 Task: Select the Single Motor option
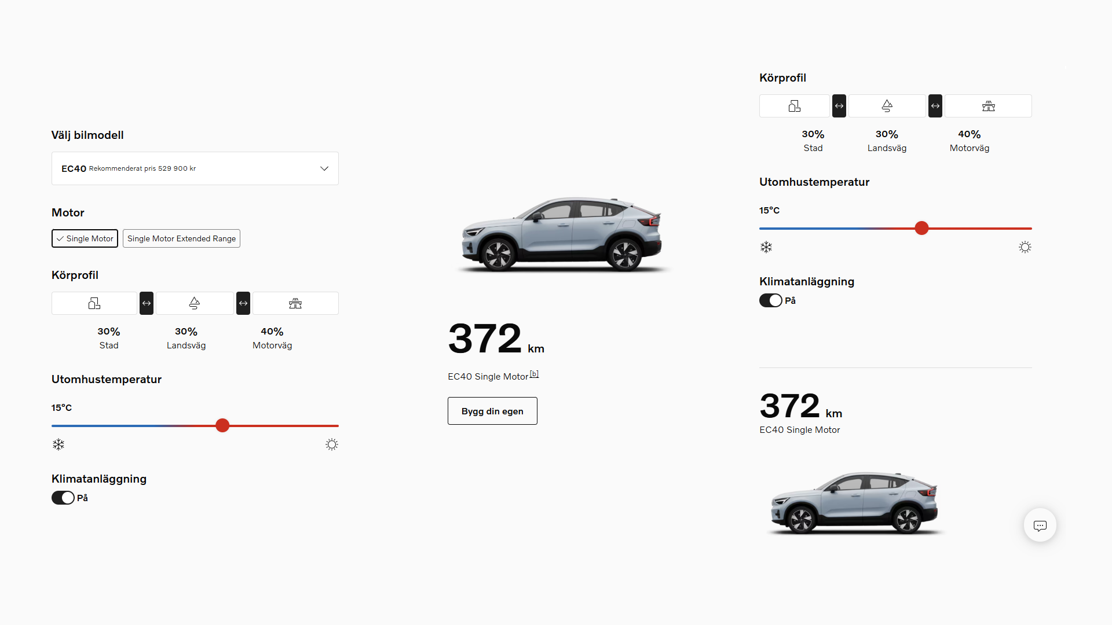pos(85,238)
